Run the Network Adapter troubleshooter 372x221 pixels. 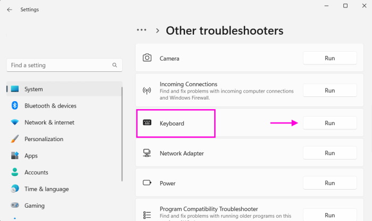329,153
